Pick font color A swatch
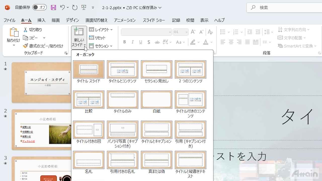Image resolution: width=322 pixels, height=181 pixels. pos(206,42)
